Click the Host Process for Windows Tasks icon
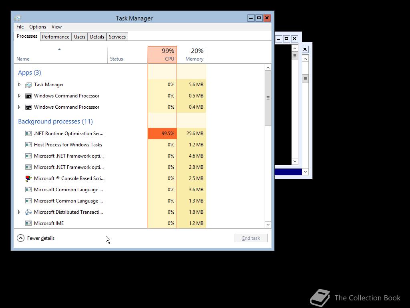Image resolution: width=410 pixels, height=308 pixels. click(28, 145)
